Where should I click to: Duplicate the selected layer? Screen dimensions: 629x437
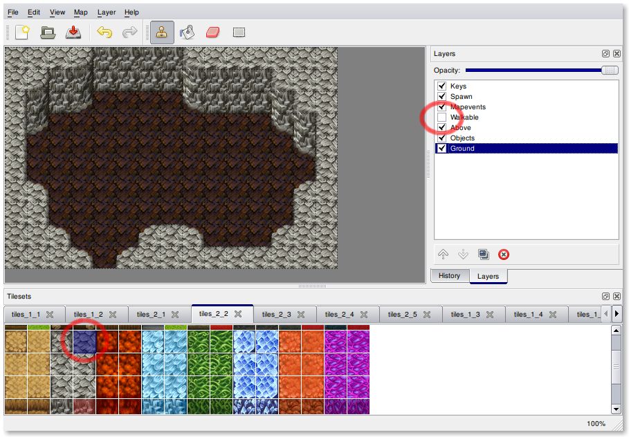point(484,254)
